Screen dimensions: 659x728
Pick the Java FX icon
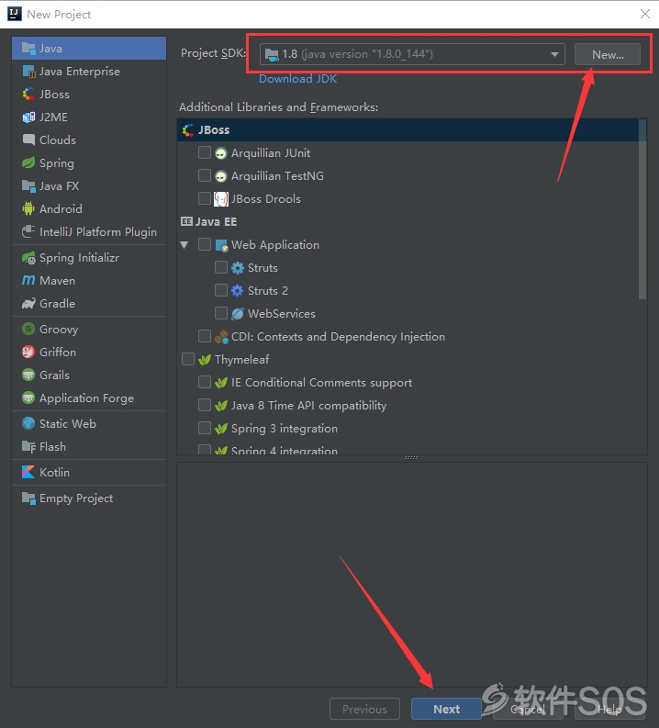click(28, 186)
